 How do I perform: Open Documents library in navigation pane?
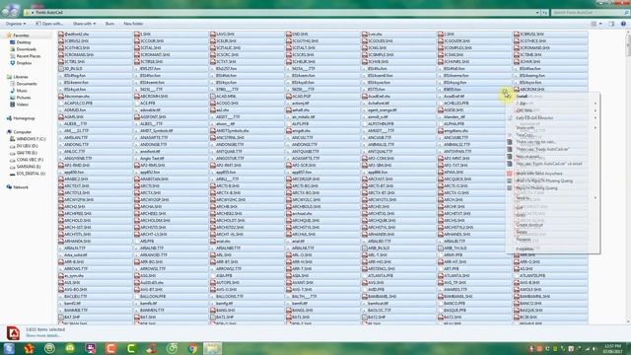pos(27,84)
